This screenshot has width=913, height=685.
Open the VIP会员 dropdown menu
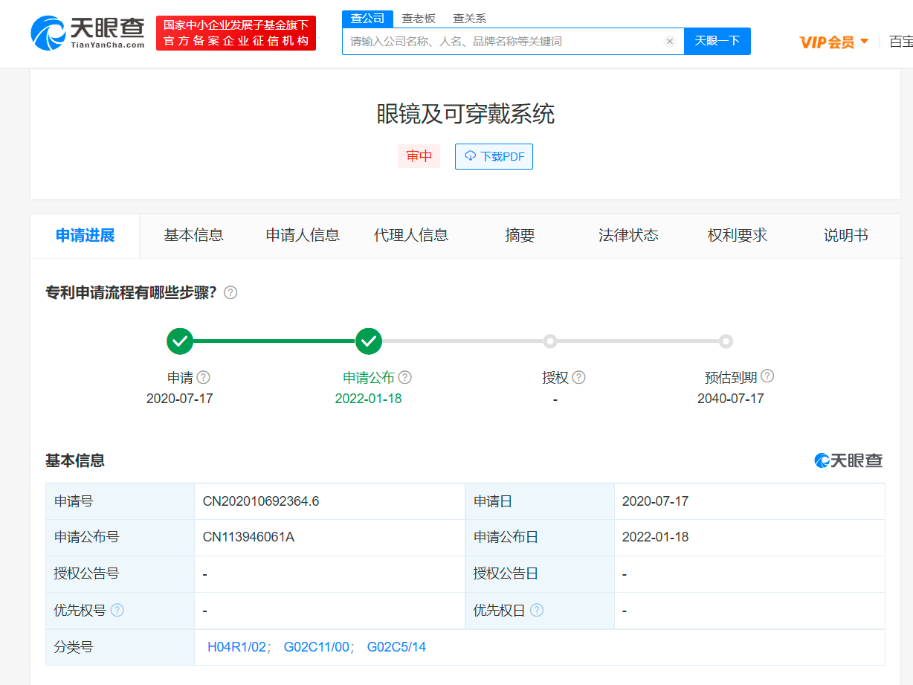(x=834, y=42)
